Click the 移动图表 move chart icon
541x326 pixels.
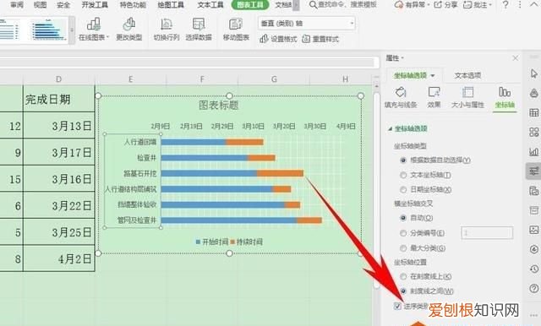point(236,24)
